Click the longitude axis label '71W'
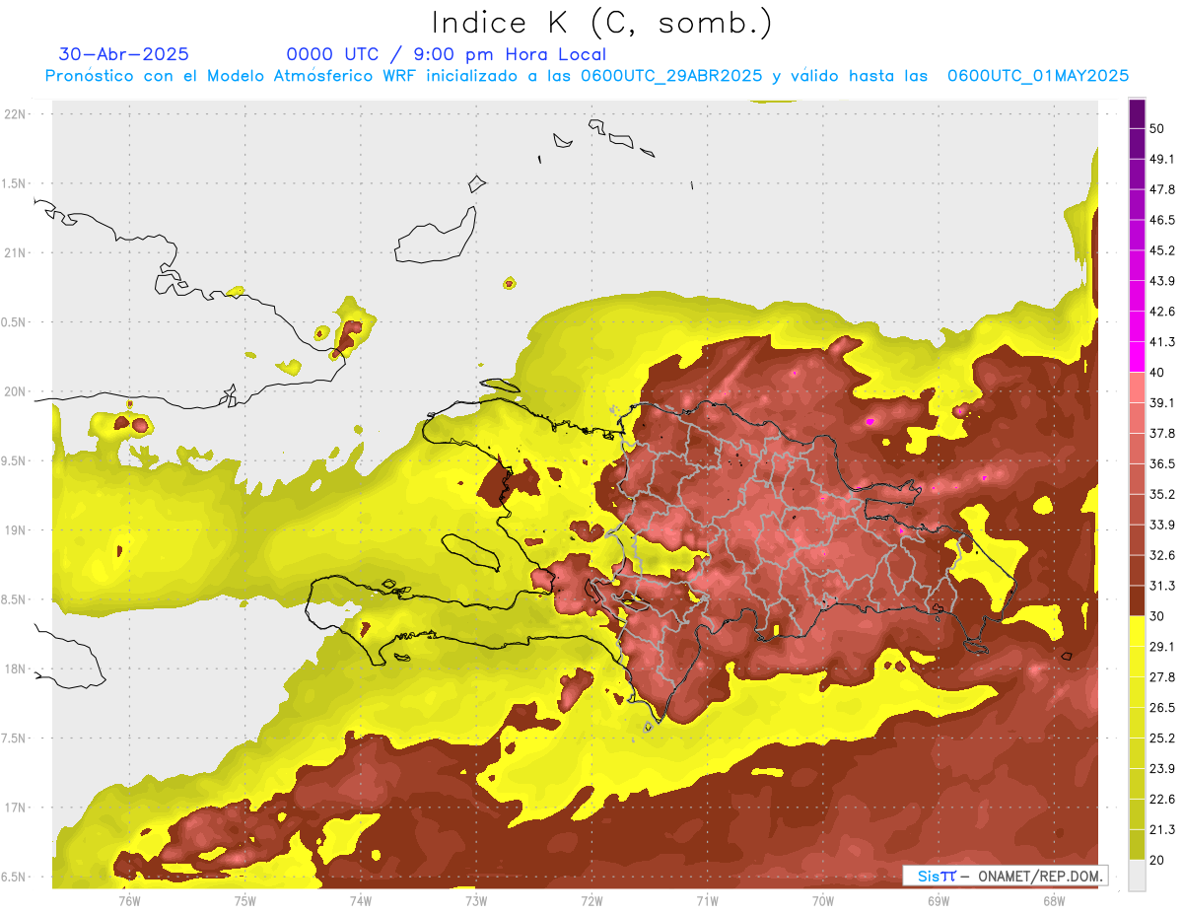This screenshot has height=914, width=1183. [x=707, y=901]
